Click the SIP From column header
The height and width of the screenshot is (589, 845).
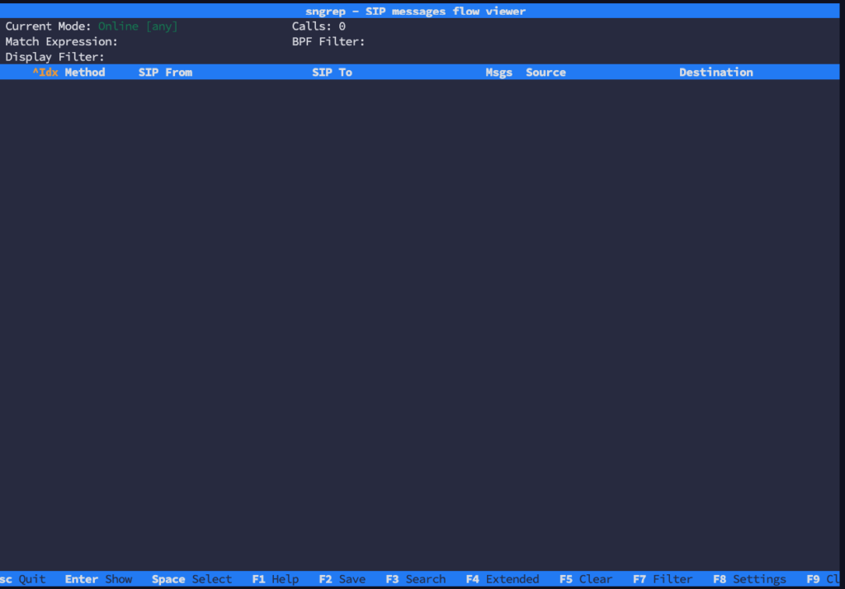[165, 73]
